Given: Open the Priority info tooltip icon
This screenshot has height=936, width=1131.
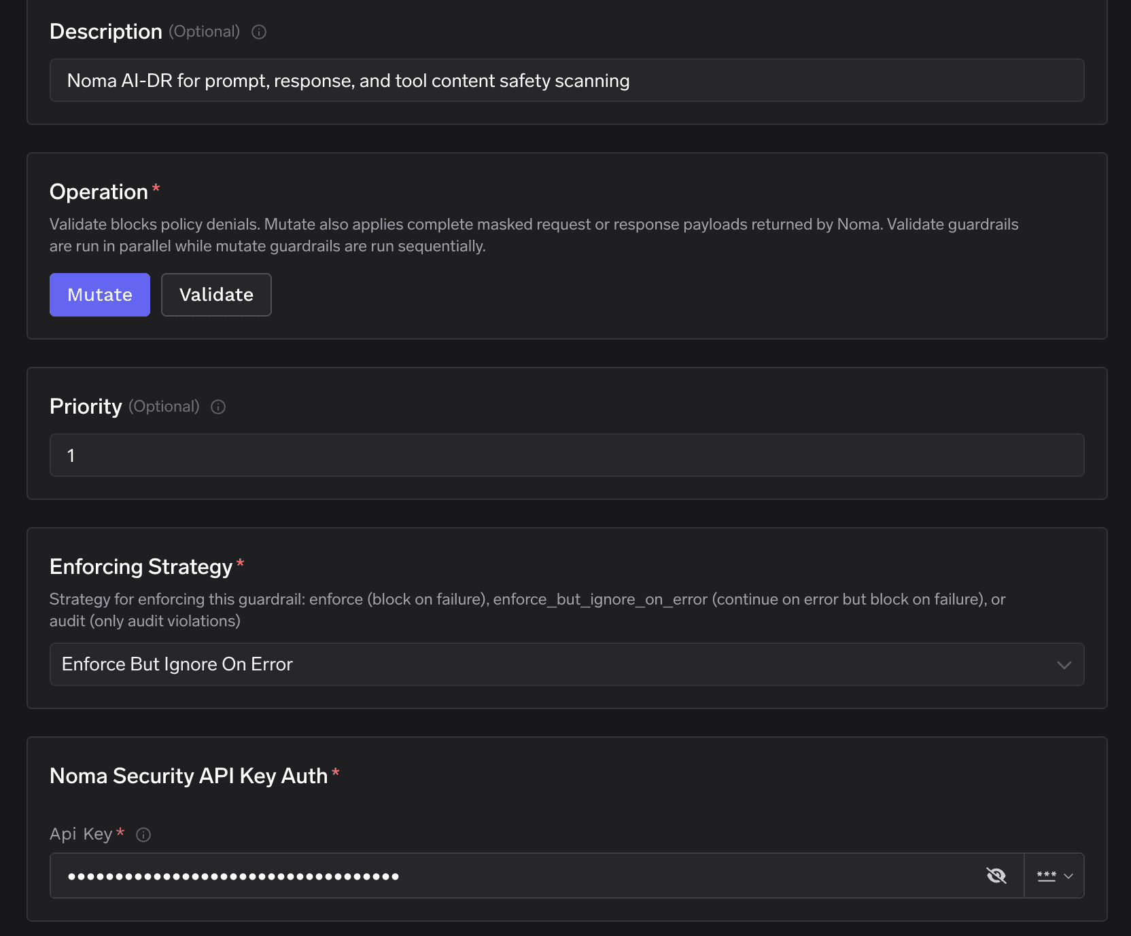Looking at the screenshot, I should click(x=218, y=407).
